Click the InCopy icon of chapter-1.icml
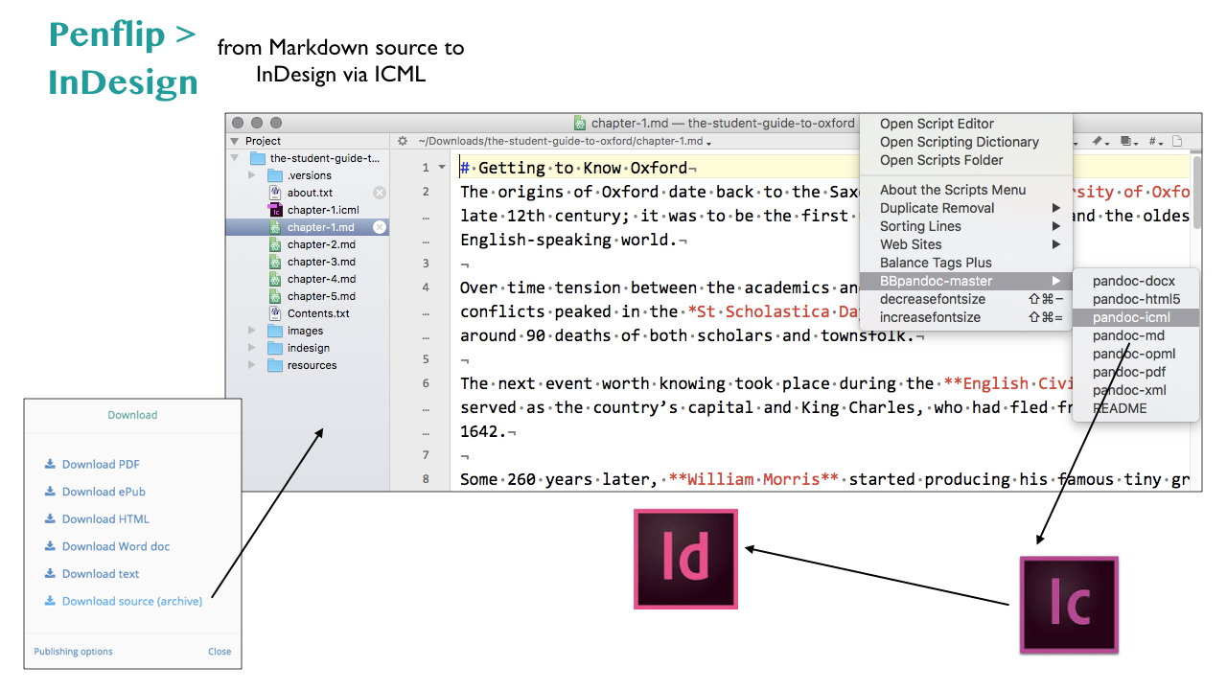1227x690 pixels. coord(275,210)
